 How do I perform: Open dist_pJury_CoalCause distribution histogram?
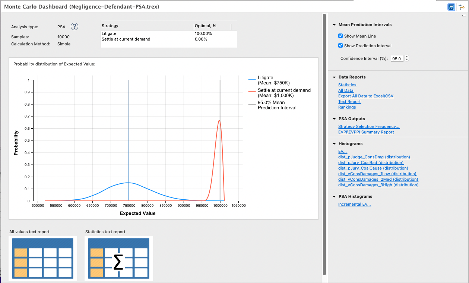pyautogui.click(x=373, y=168)
